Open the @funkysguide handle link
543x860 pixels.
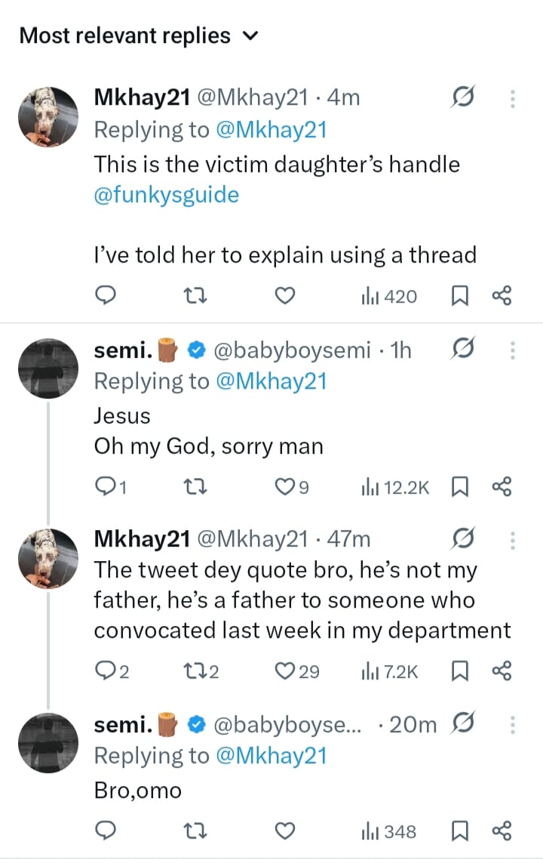click(x=166, y=195)
